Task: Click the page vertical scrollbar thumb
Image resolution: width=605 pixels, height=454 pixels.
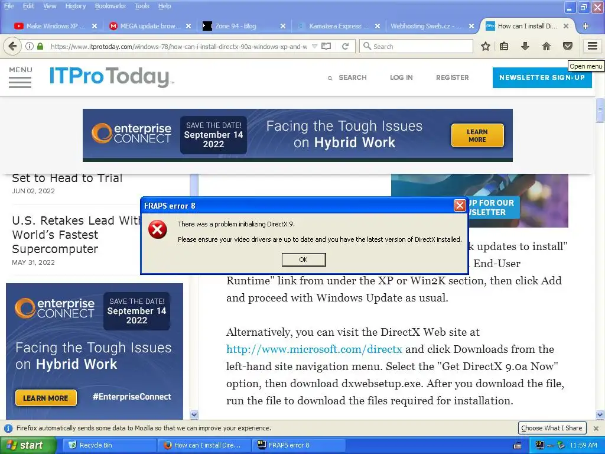Action: [600, 110]
